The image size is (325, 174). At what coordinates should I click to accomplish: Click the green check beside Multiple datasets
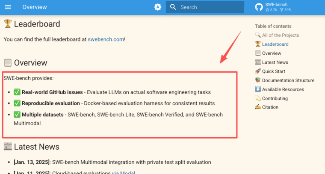[x=17, y=114]
